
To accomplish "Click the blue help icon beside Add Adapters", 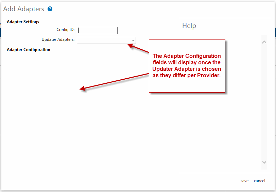I will [50, 9].
